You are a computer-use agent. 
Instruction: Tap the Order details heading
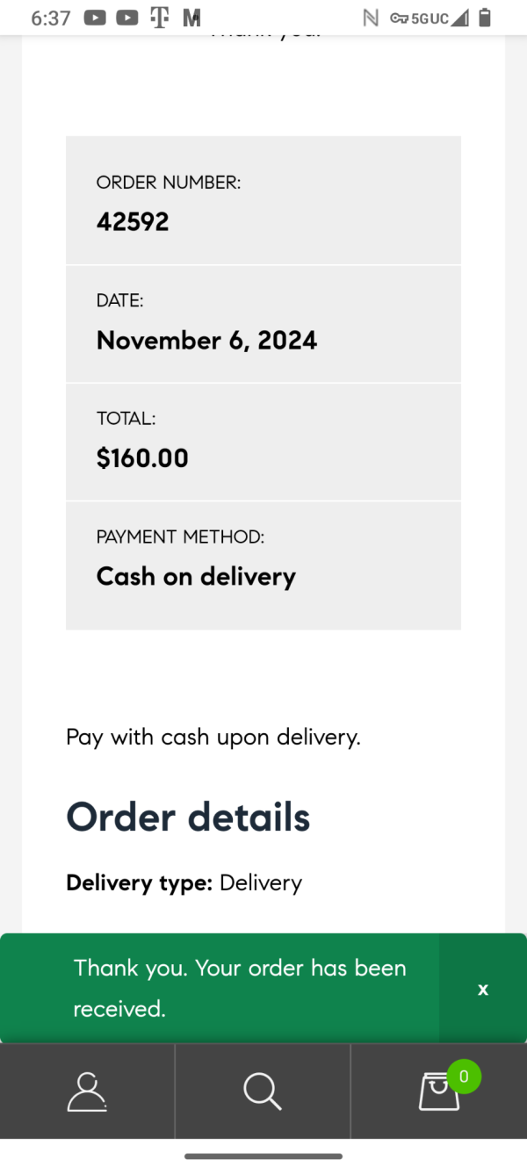(188, 817)
